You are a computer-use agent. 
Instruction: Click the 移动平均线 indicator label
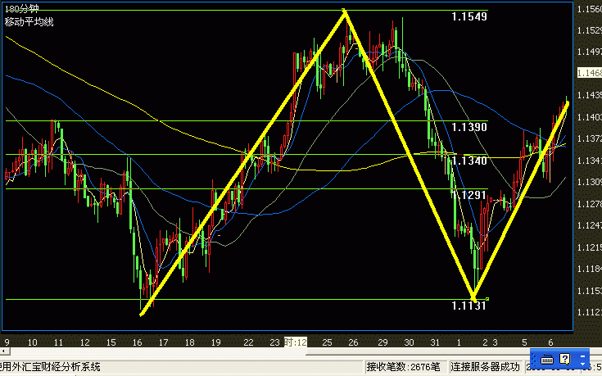click(29, 21)
